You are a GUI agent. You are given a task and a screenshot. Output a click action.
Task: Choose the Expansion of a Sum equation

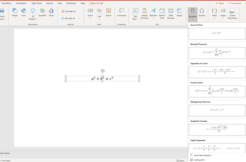coord(217,72)
